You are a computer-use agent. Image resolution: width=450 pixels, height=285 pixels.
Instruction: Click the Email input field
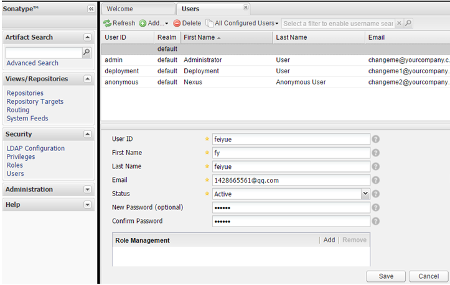point(291,181)
